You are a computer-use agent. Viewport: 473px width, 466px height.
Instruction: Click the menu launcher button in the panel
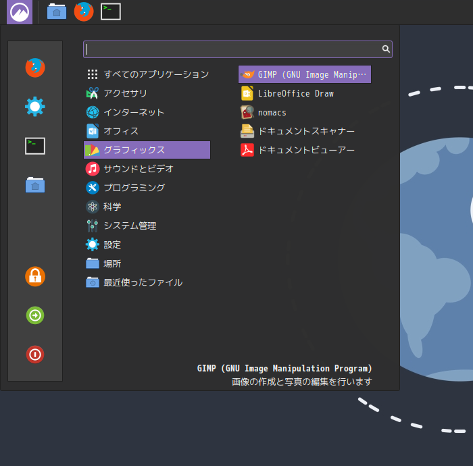pyautogui.click(x=20, y=11)
